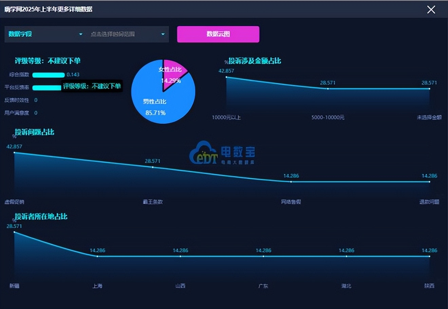
Task: Click the 综合指数 progress bar
Action: [x=48, y=75]
